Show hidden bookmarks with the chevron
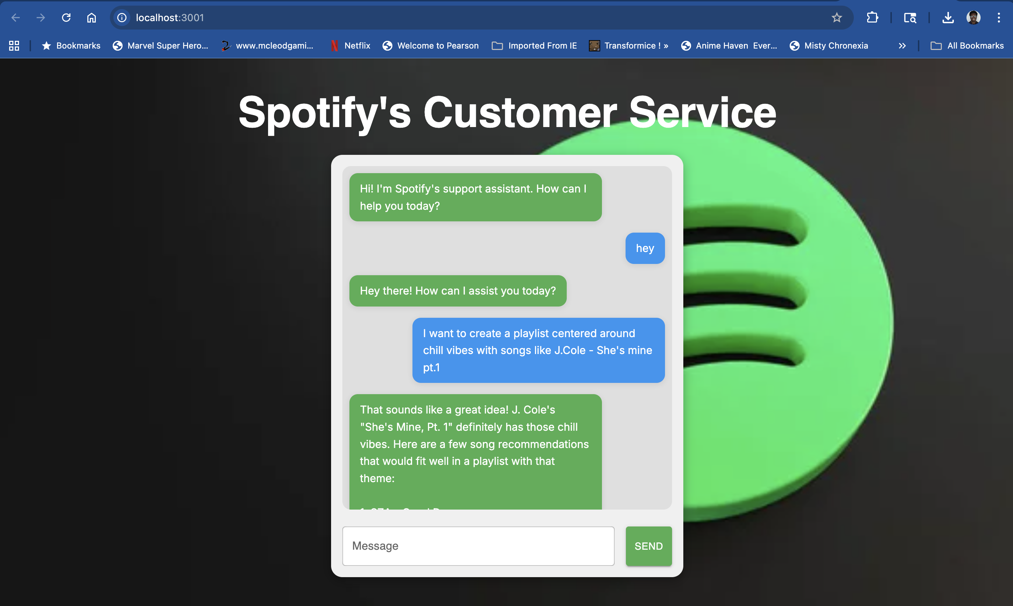The image size is (1013, 606). pyautogui.click(x=902, y=45)
